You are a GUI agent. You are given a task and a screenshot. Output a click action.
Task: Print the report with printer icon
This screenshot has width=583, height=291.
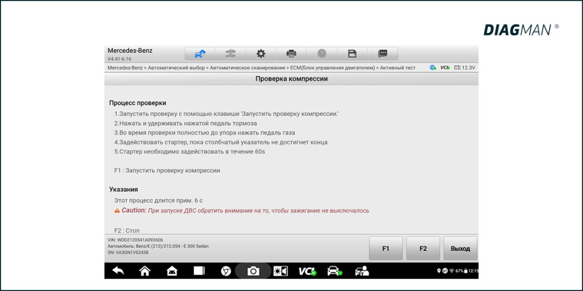point(291,54)
